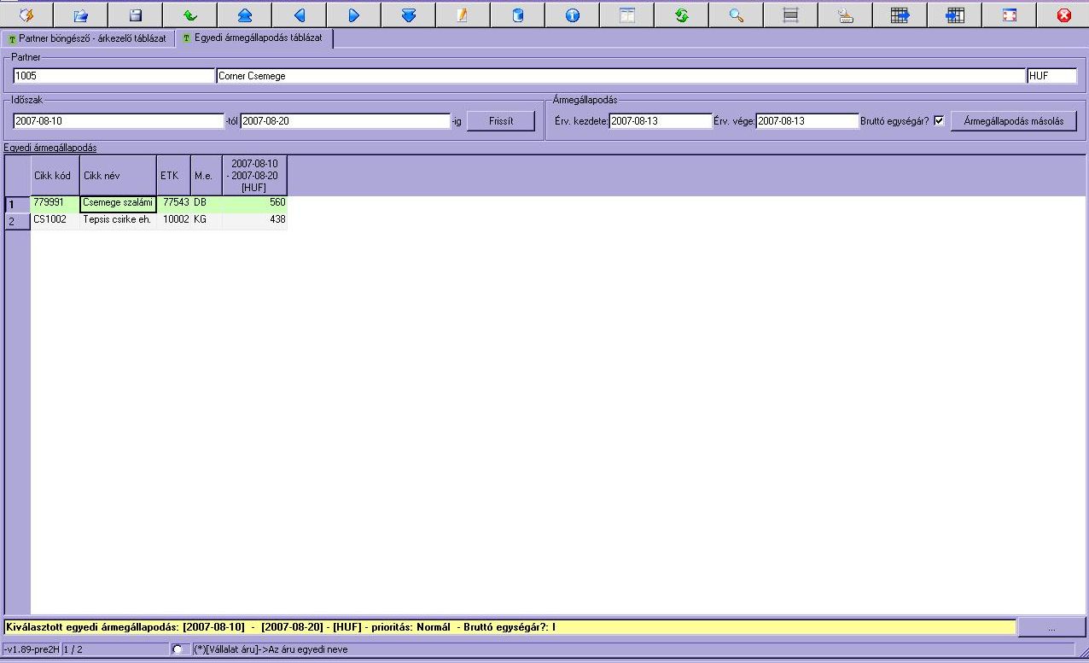Click the blue left arrow previous button
This screenshot has height=663, width=1089.
tap(300, 15)
